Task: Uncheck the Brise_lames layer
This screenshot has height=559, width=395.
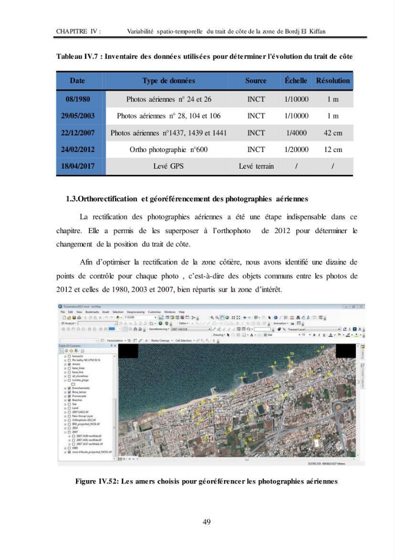Action: (x=69, y=392)
